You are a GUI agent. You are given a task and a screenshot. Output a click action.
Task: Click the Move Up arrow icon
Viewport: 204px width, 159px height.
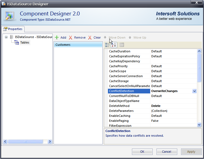pos(130,37)
